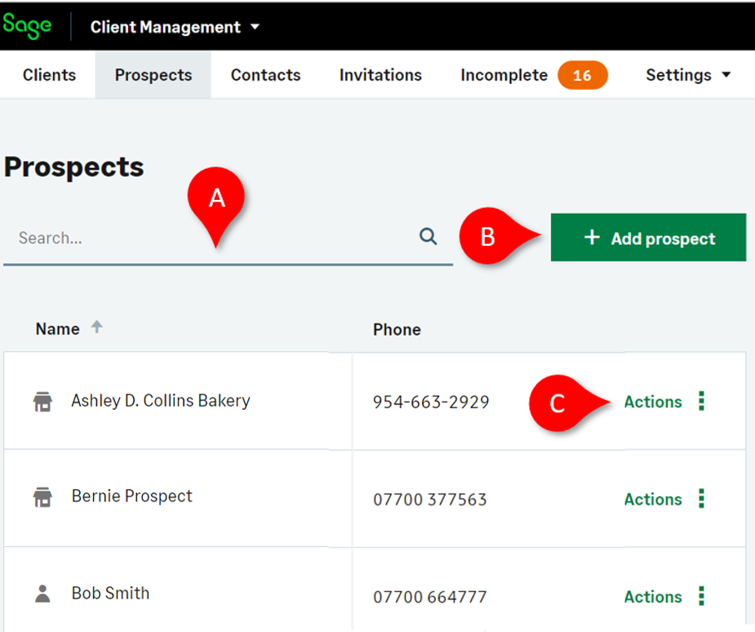
Task: Click the Add prospect button
Action: [x=648, y=238]
